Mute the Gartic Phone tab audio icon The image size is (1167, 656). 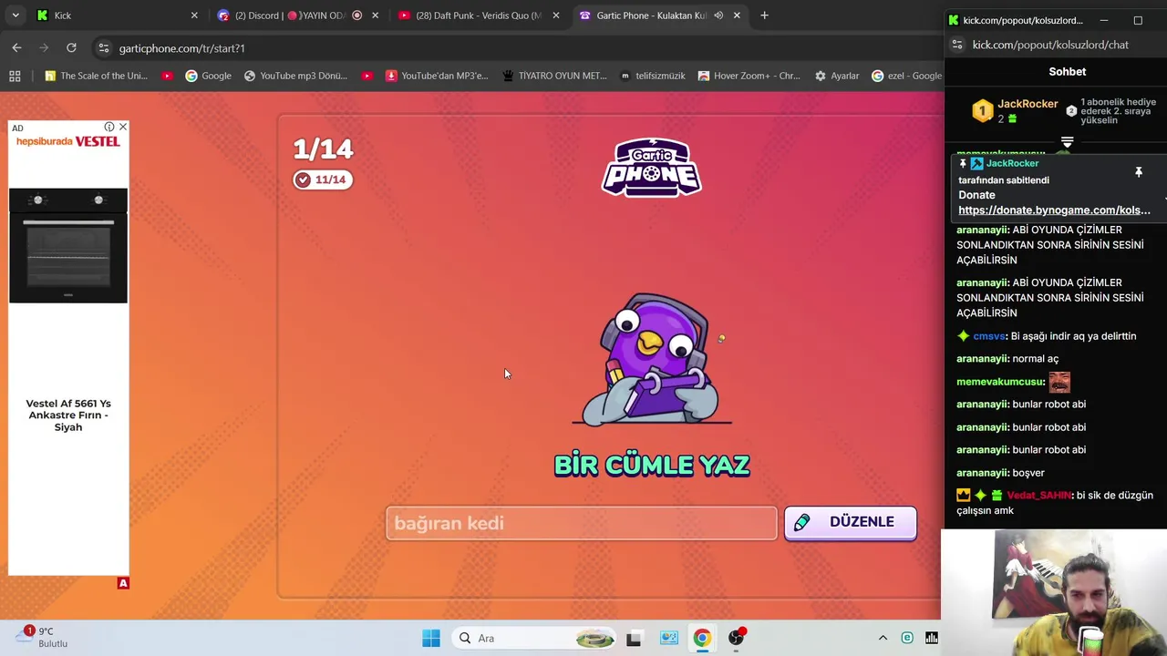tap(718, 15)
